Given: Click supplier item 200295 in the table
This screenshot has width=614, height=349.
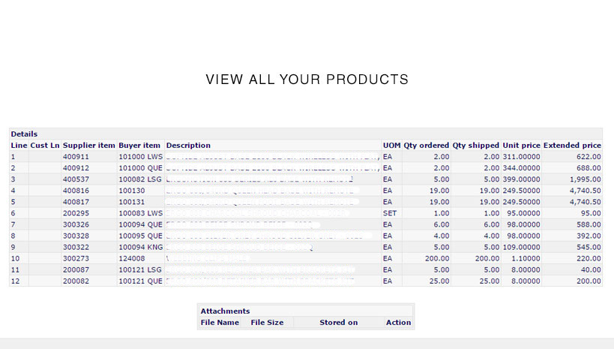Looking at the screenshot, I should (75, 213).
